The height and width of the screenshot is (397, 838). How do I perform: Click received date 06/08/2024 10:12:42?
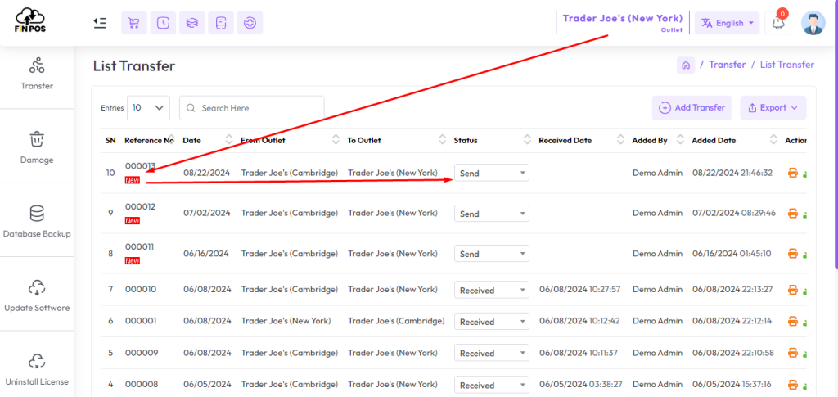[579, 321]
